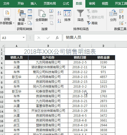Open the Connections icon

click(x=51, y=11)
